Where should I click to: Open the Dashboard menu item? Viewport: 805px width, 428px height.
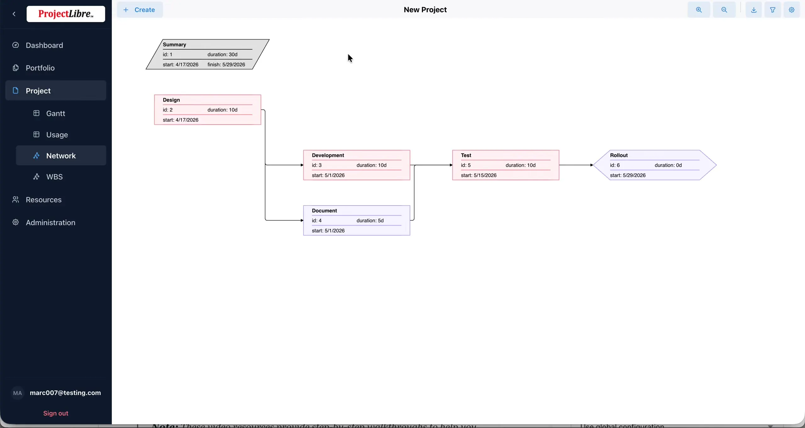pos(56,45)
